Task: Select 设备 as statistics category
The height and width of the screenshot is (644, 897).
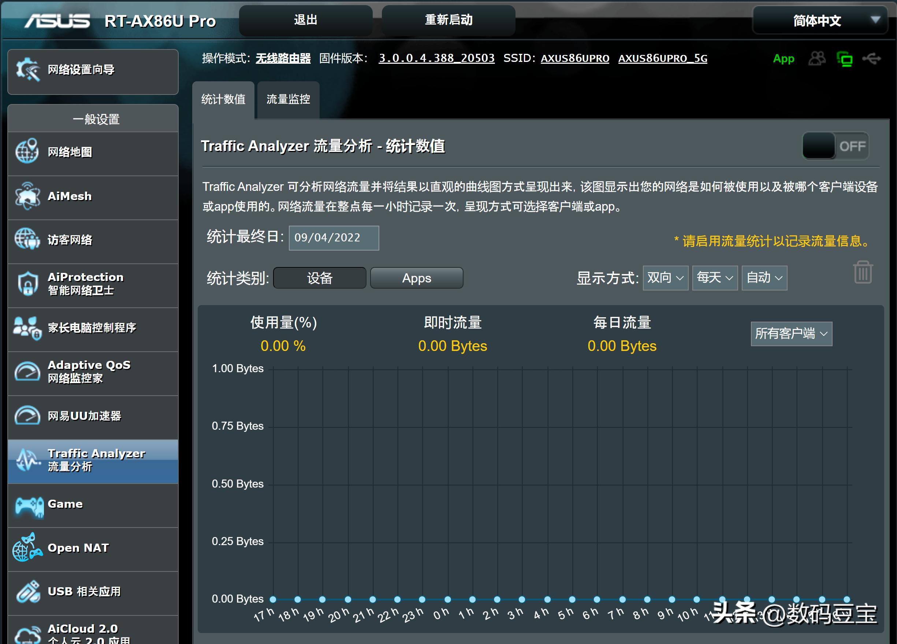Action: [320, 278]
